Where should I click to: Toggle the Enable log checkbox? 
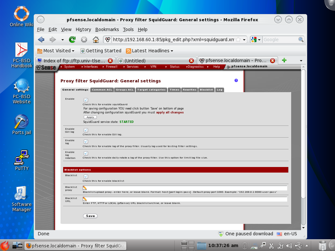pos(86,142)
